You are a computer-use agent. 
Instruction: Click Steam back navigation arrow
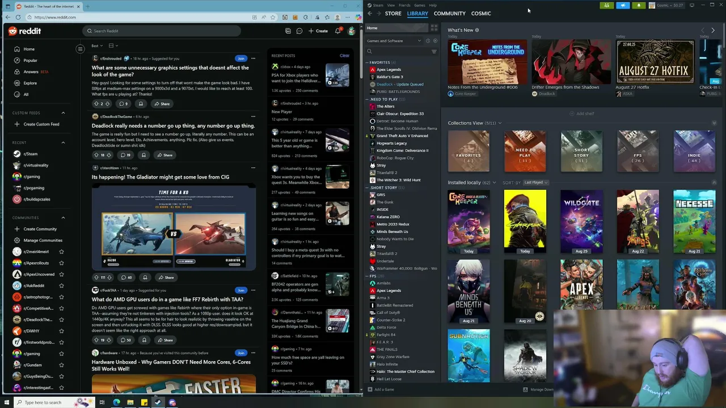[370, 14]
